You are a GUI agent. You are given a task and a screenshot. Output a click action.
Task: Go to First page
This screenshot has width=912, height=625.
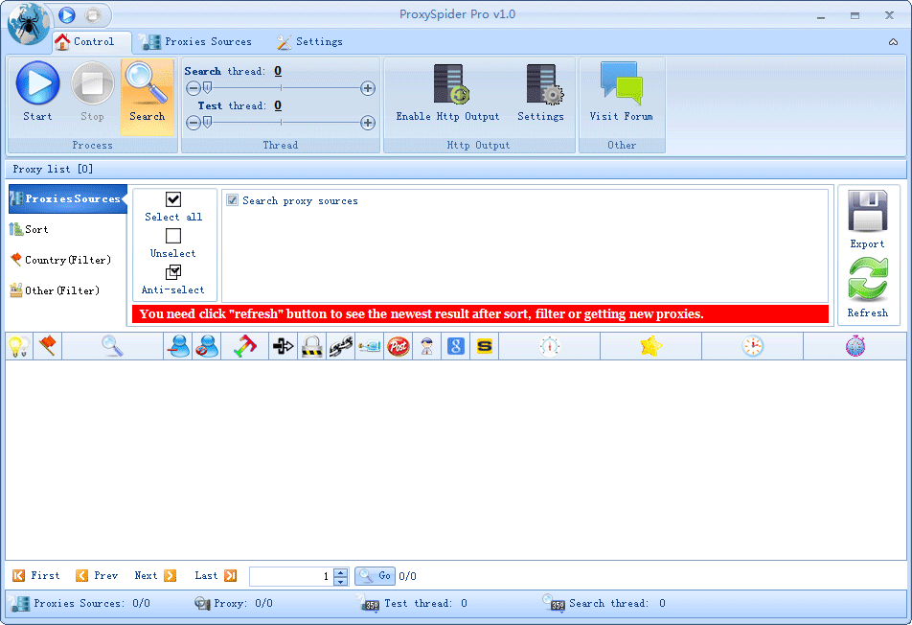click(36, 575)
